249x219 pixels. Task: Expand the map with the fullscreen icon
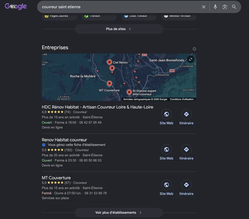coord(191,59)
